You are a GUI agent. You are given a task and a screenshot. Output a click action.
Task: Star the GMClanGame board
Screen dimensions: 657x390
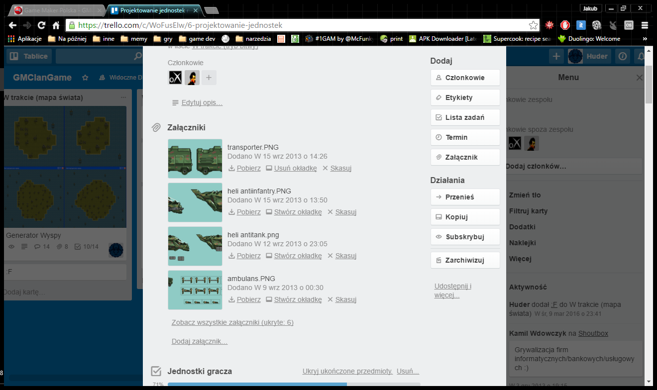click(85, 78)
